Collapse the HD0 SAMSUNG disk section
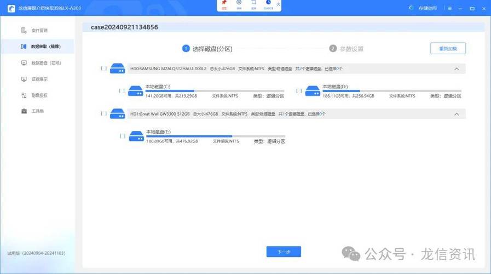 coord(457,69)
